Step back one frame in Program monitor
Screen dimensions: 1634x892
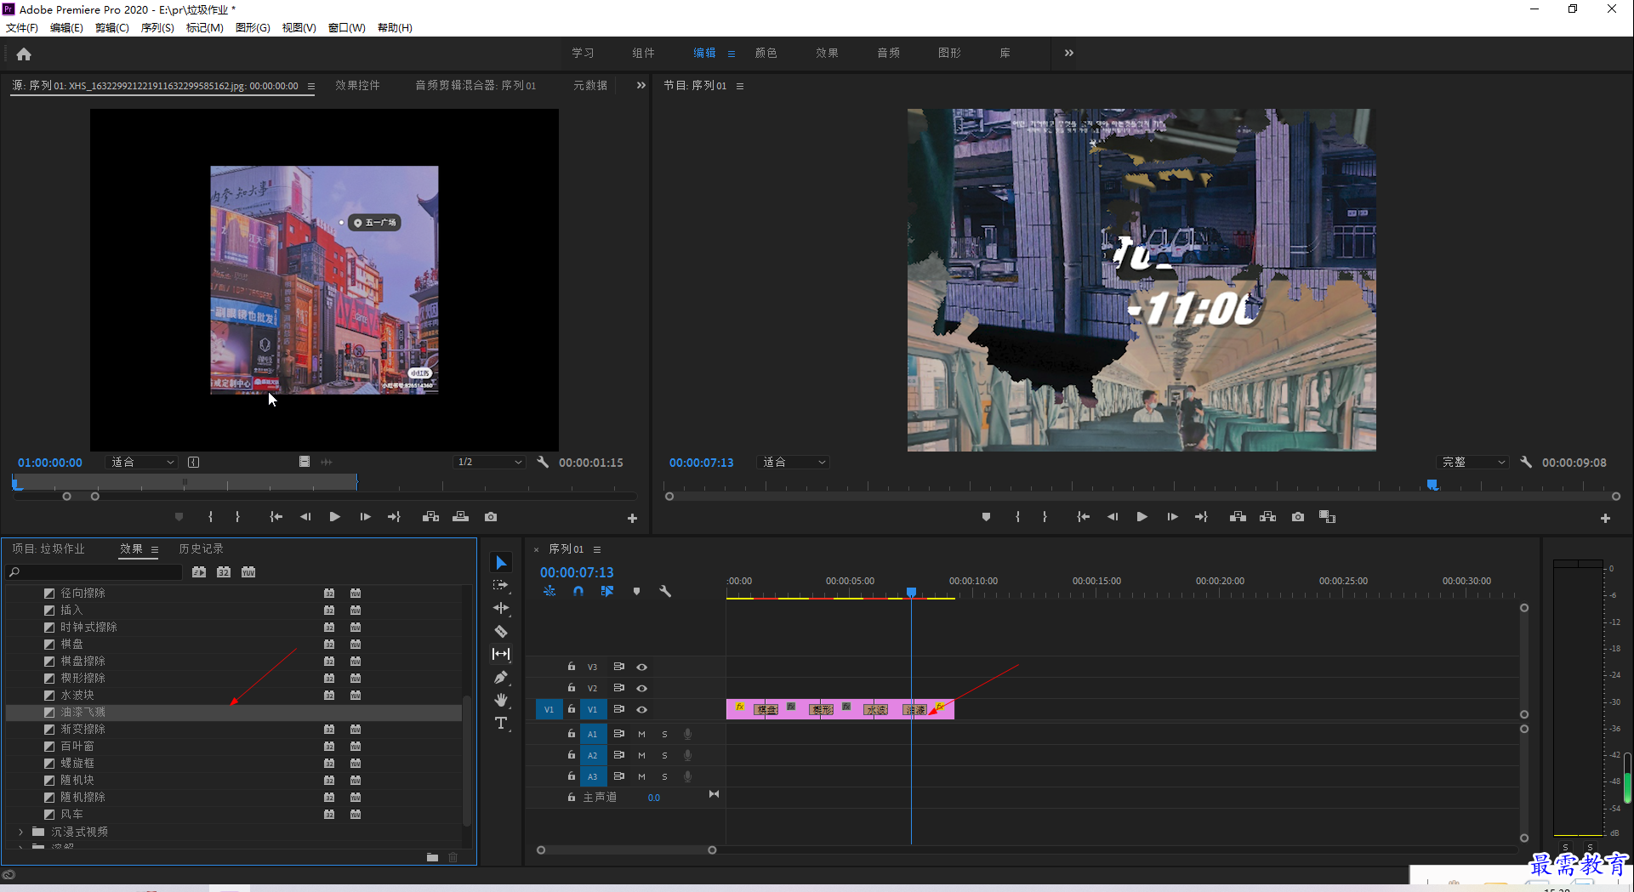1113,517
